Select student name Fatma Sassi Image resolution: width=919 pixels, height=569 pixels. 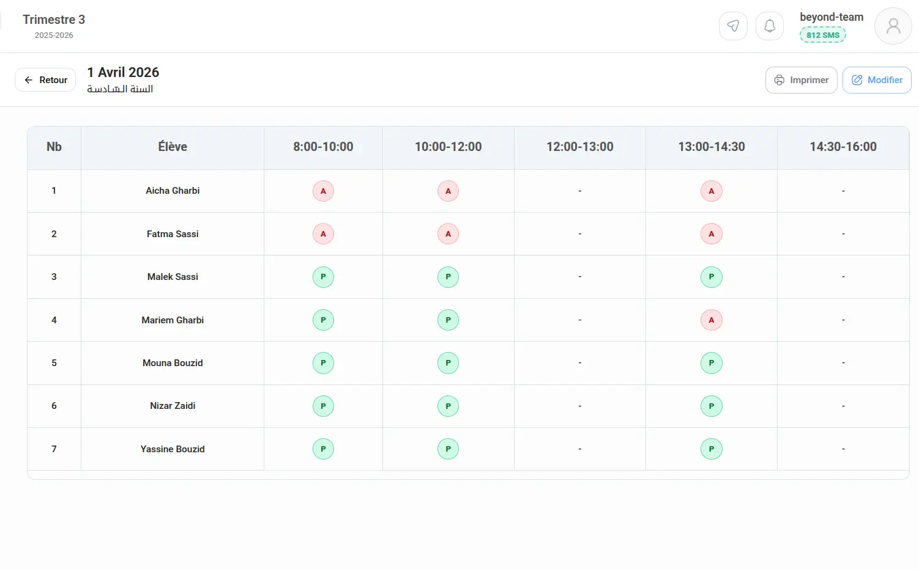click(x=173, y=234)
